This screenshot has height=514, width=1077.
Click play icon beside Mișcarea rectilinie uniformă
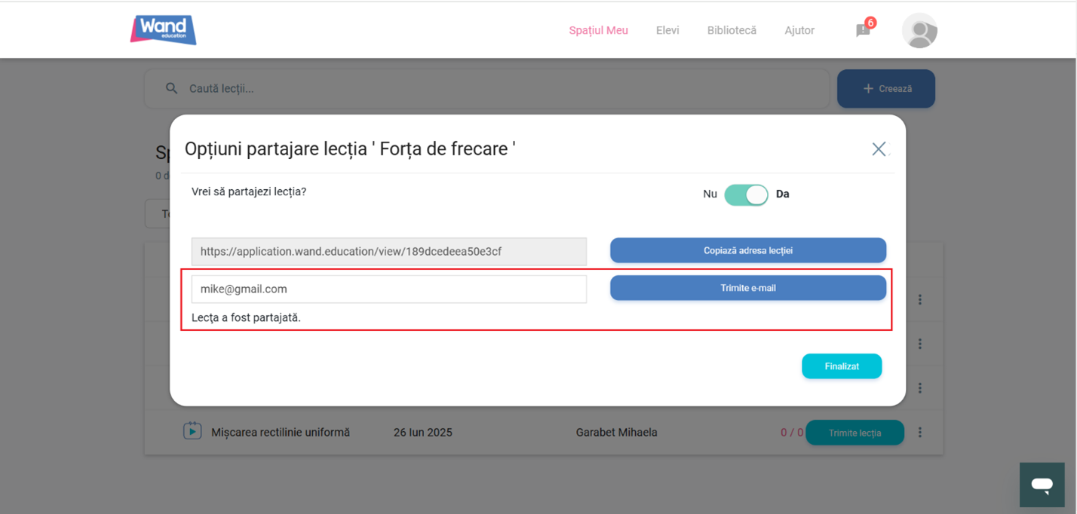192,432
